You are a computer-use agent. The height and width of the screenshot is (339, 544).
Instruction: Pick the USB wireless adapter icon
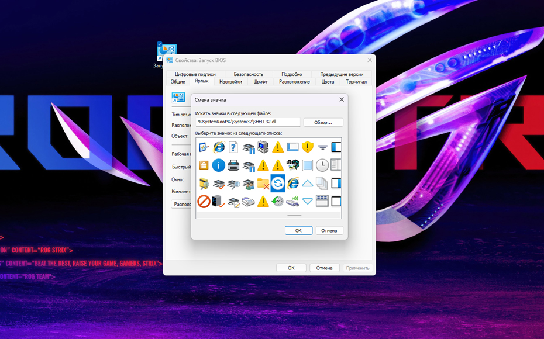[x=292, y=202]
